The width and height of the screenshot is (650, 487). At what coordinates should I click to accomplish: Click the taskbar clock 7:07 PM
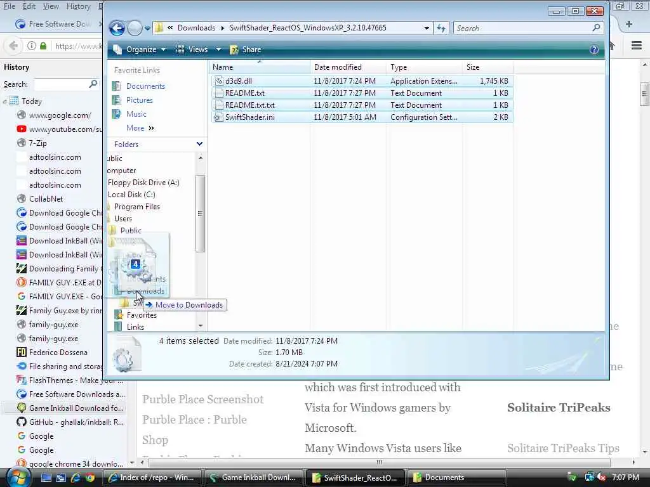(x=625, y=477)
